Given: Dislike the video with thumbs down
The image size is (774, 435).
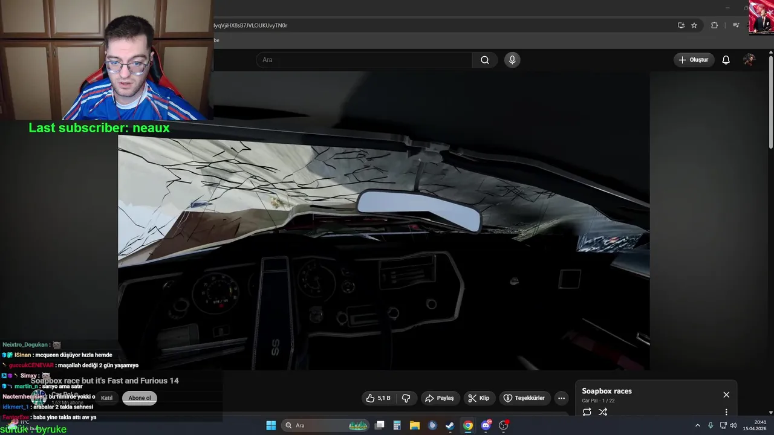Looking at the screenshot, I should [x=406, y=398].
